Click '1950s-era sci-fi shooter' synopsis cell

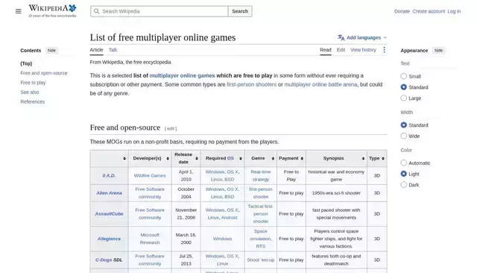pos(336,193)
